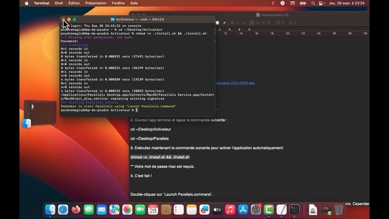Open Freeform app in dock
This screenshot has height=219, width=389.
(x=204, y=210)
